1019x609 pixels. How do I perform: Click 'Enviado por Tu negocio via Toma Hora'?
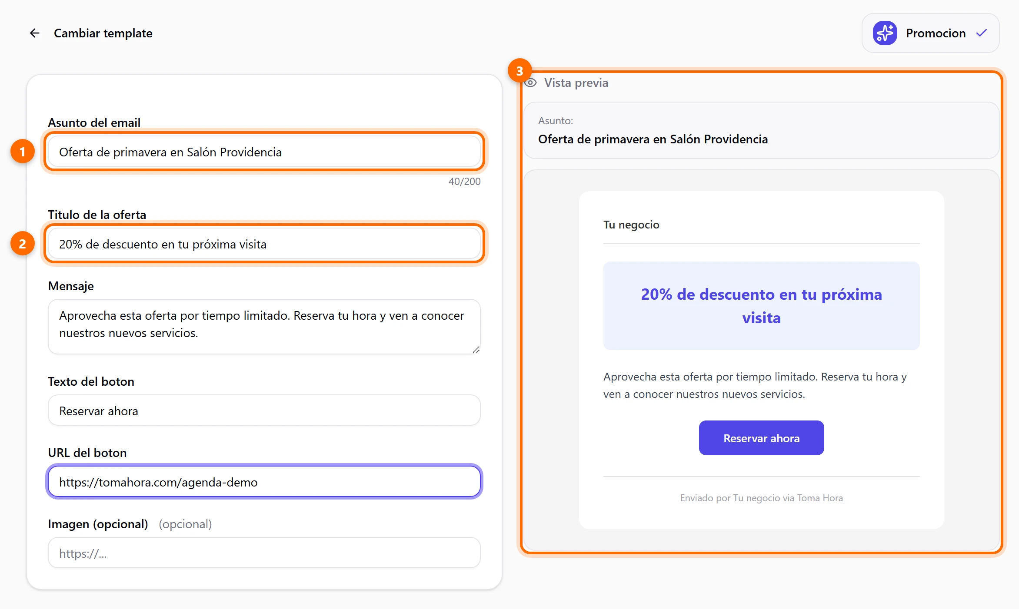click(761, 498)
